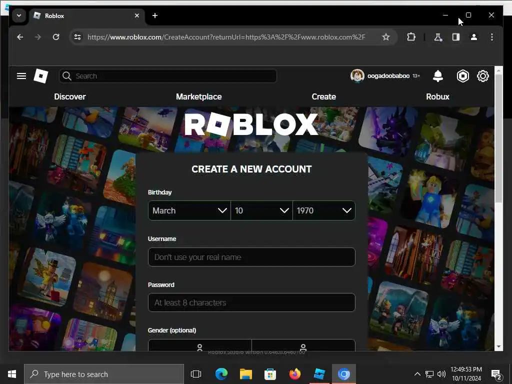The width and height of the screenshot is (512, 384).
Task: Open the birthday day dropdown showing 10
Action: point(261,210)
